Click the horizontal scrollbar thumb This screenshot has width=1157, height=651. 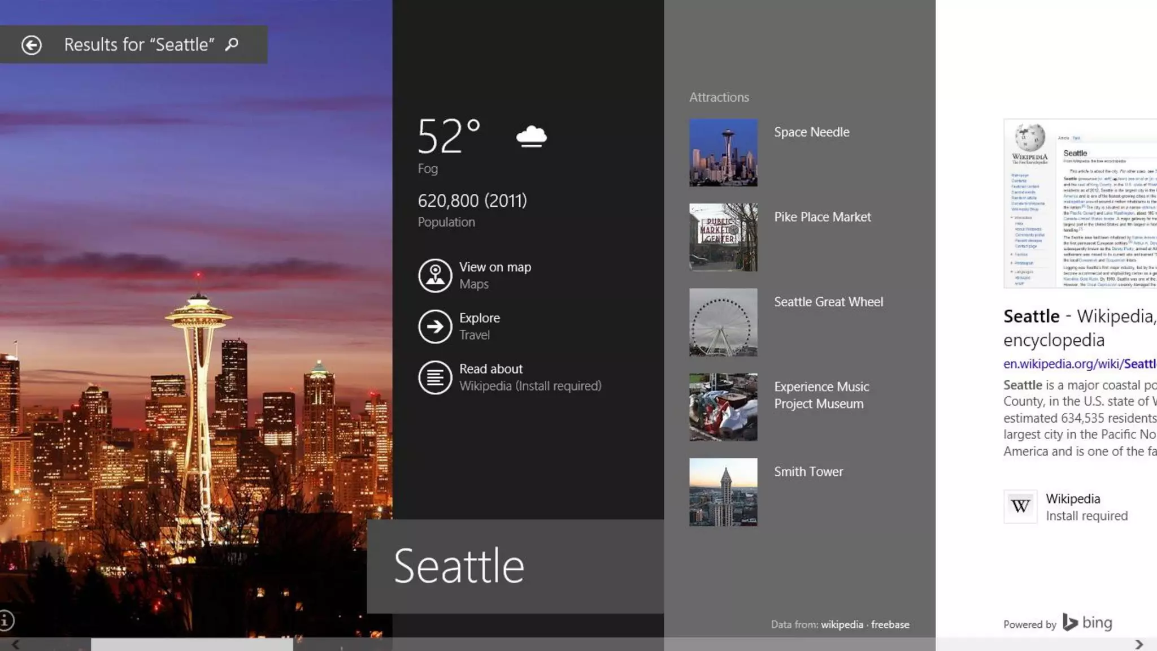coord(192,644)
